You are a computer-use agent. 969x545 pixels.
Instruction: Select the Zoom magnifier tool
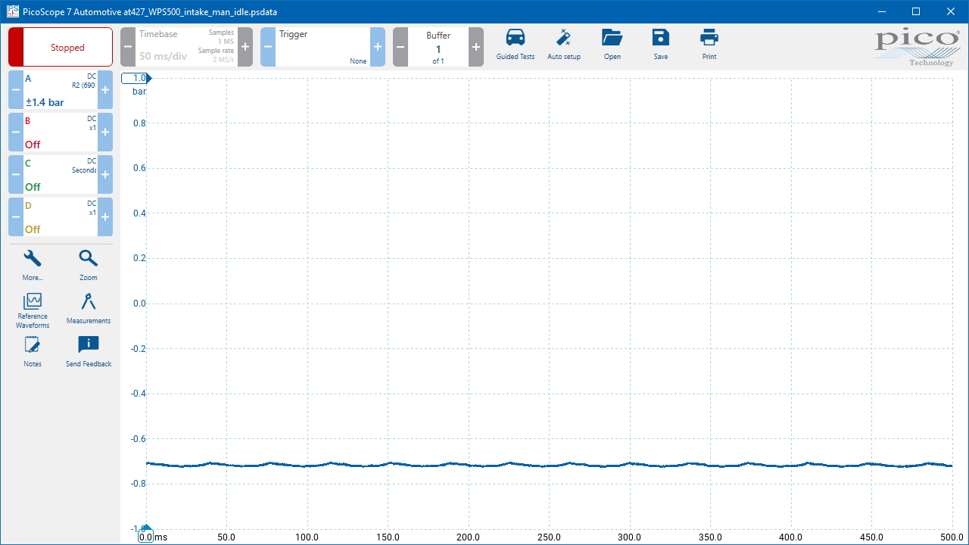pos(89,265)
